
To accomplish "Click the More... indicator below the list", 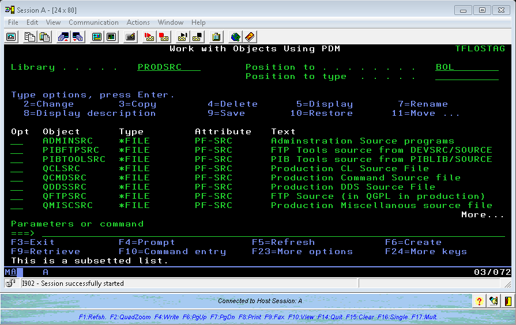I will pyautogui.click(x=483, y=214).
